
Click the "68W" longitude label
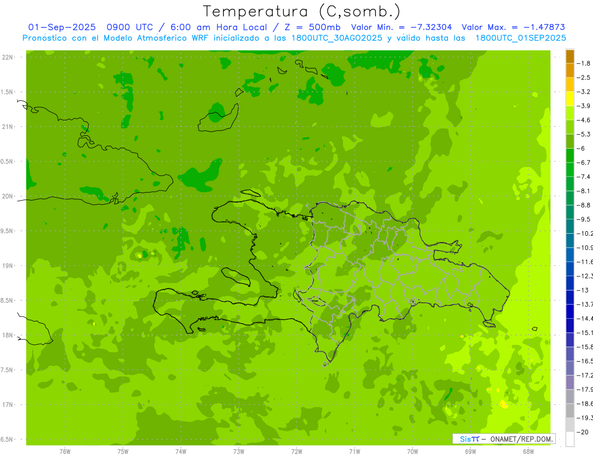[528, 451]
